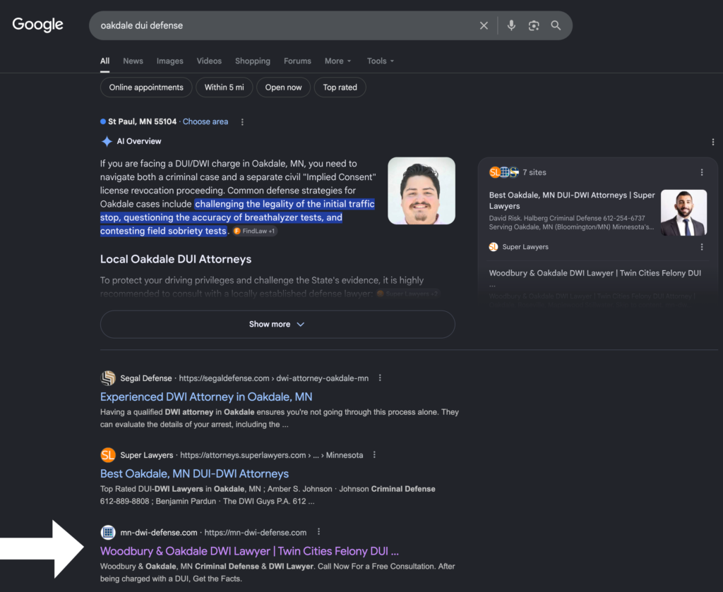
Task: Open three-dot menu for Segal Defense result
Action: pyautogui.click(x=380, y=377)
